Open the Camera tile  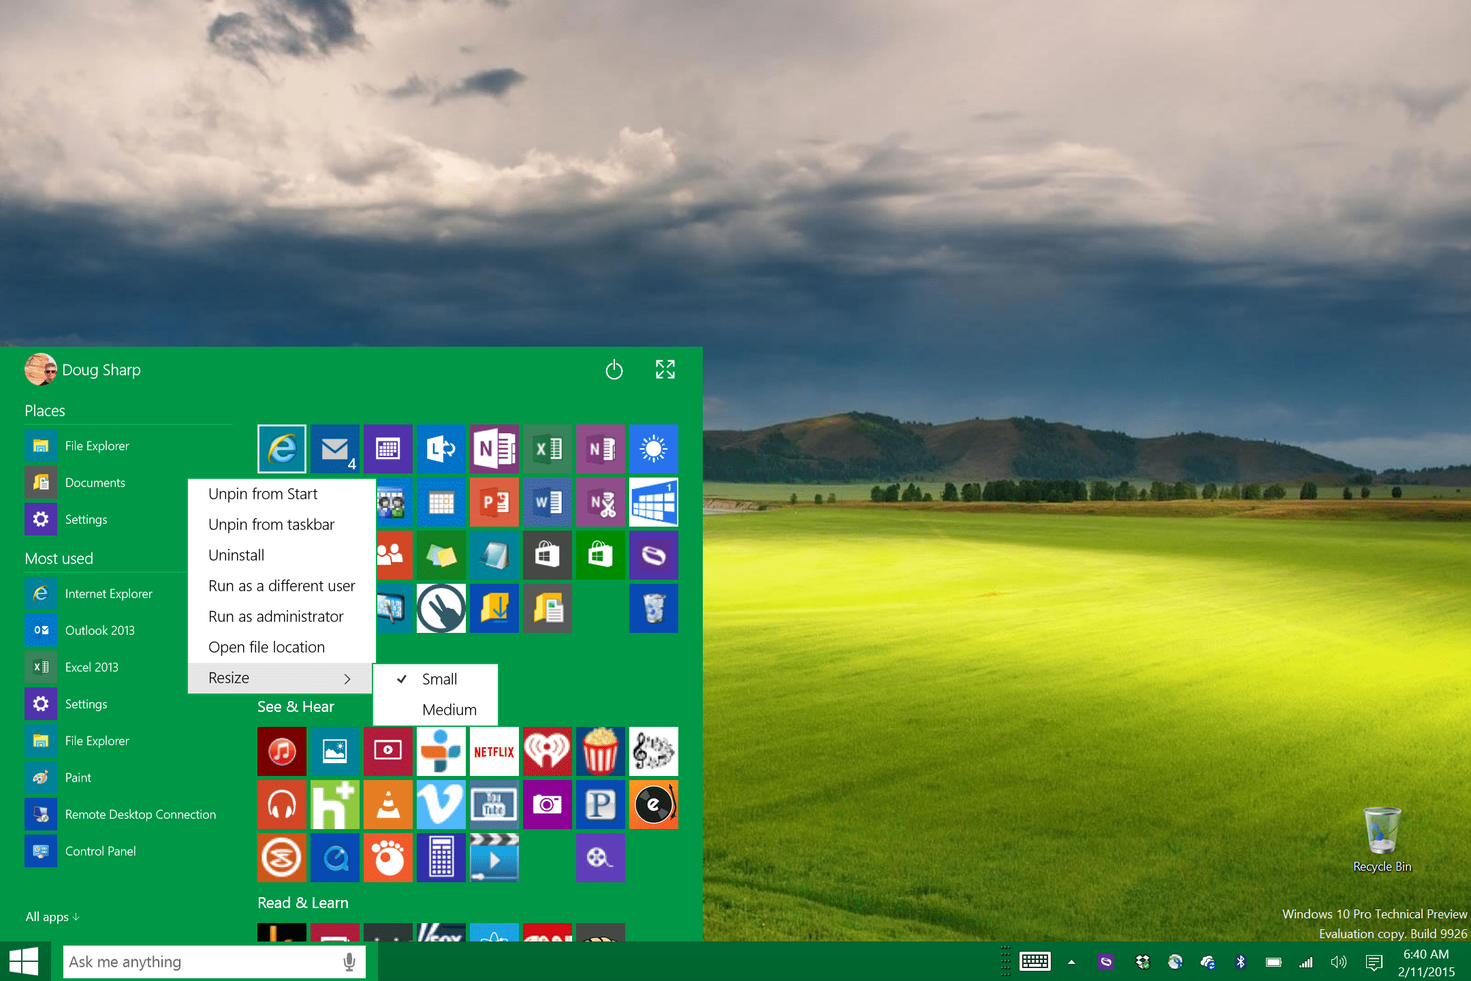pos(548,805)
